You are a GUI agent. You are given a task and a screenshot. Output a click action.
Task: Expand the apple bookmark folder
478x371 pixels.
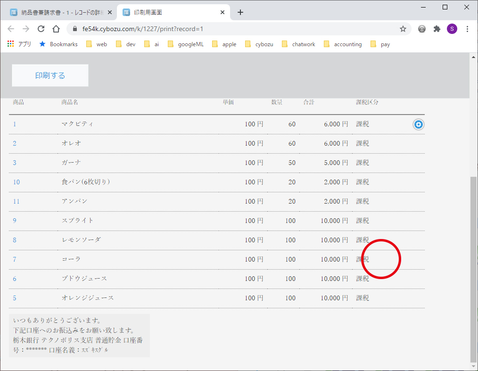[224, 44]
